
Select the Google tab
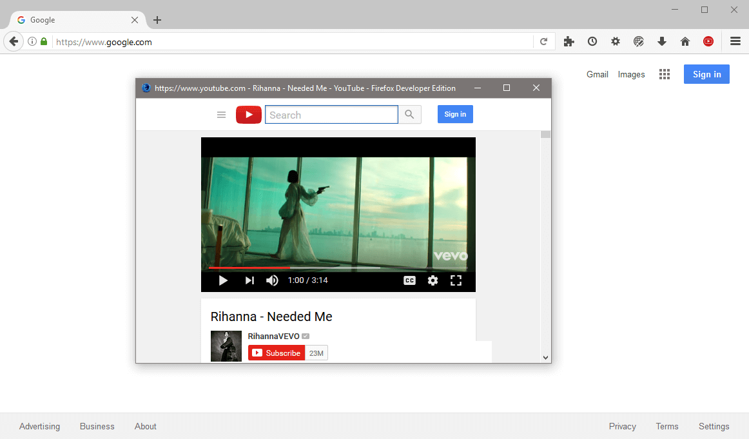78,20
